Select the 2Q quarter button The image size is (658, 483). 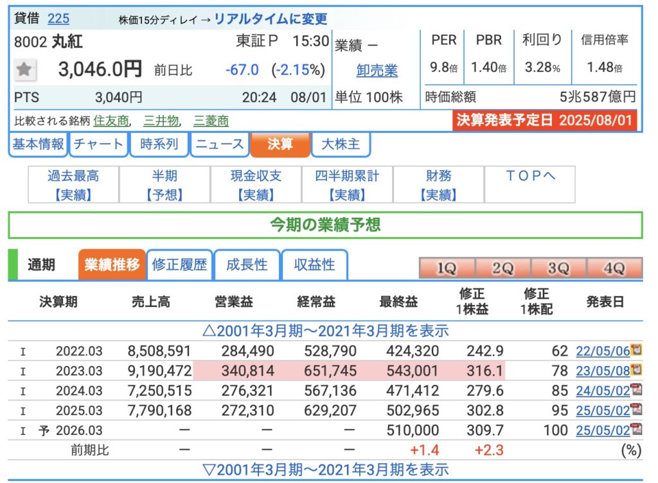[502, 268]
